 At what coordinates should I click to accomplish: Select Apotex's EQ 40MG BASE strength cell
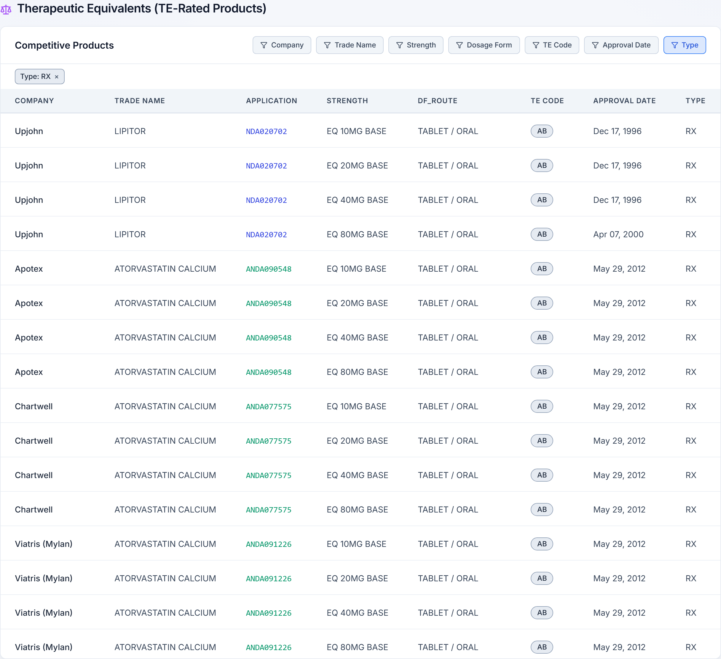(357, 338)
